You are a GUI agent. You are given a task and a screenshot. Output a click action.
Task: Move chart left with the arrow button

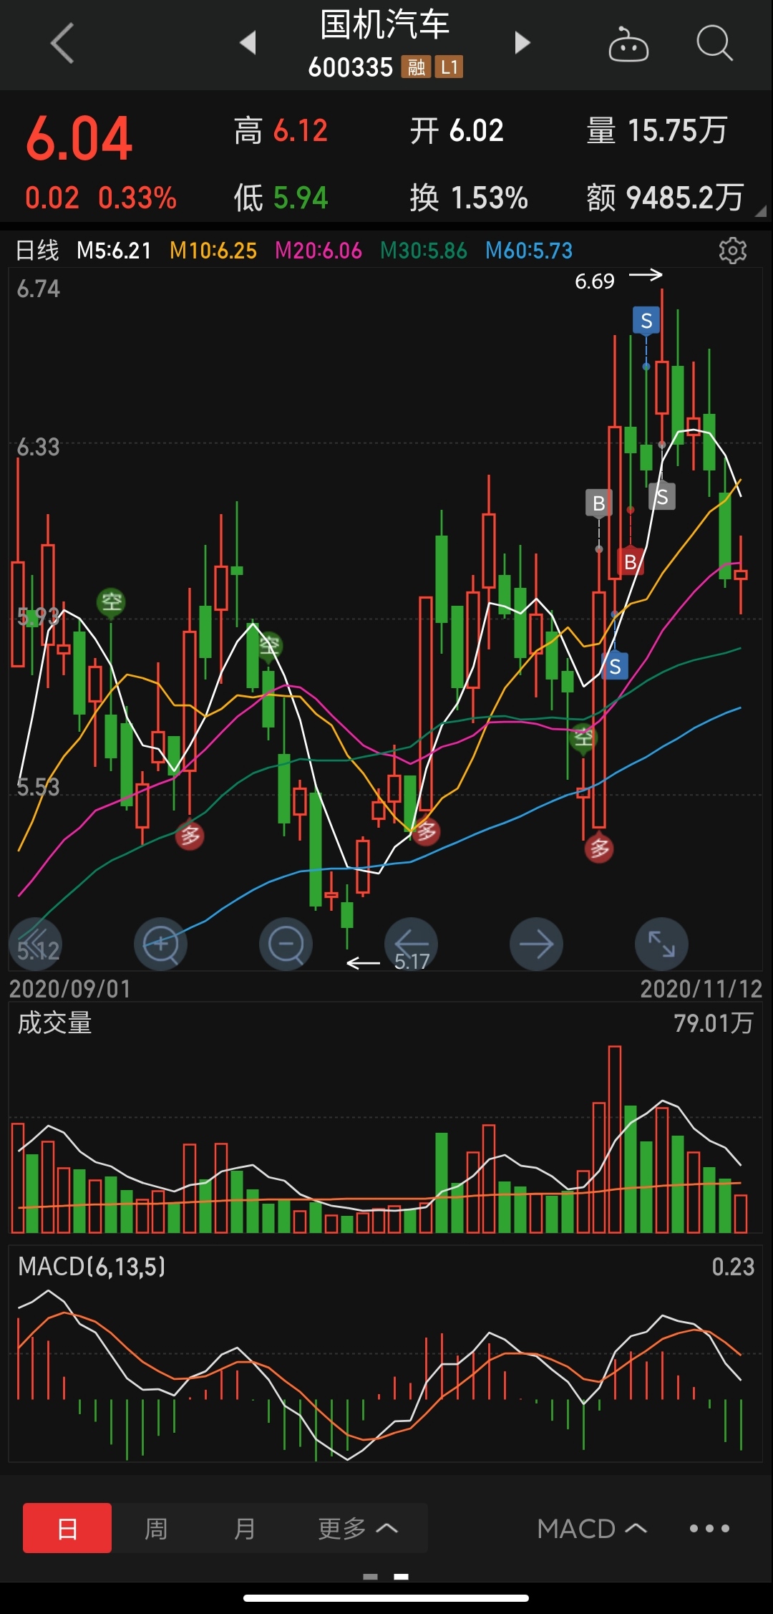click(x=411, y=944)
